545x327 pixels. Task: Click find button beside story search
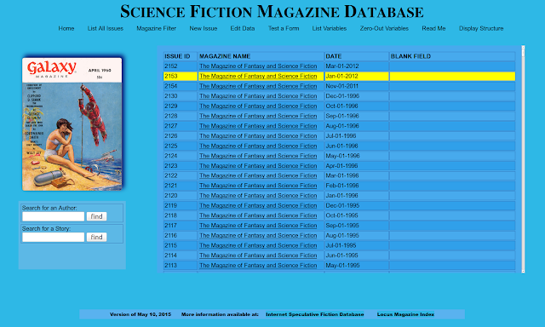pos(96,237)
